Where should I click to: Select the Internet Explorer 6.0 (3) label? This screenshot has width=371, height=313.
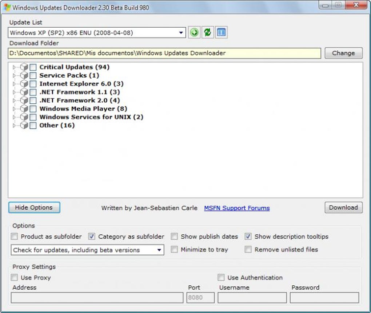81,84
